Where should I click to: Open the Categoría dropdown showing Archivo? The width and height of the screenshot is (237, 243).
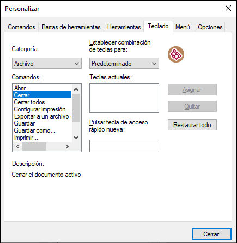[x=47, y=64]
